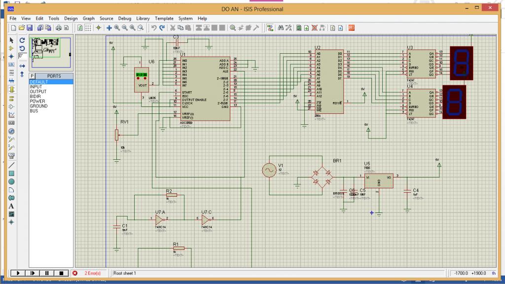Click the rotate clockwise icon

point(22,40)
